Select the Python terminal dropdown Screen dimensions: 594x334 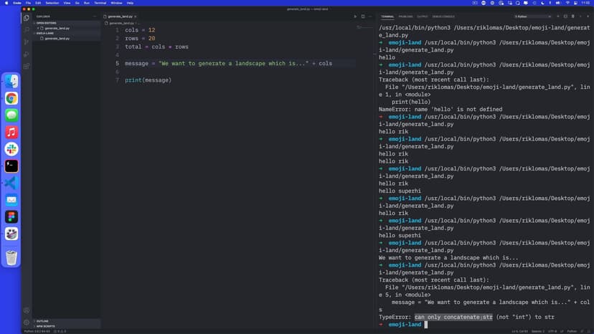(x=532, y=16)
